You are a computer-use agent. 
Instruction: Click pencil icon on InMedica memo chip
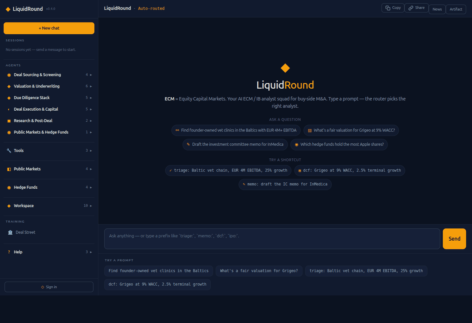pos(188,145)
